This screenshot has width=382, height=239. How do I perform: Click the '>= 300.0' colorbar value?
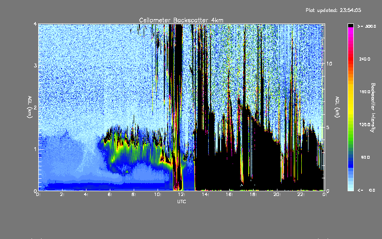click(x=367, y=26)
